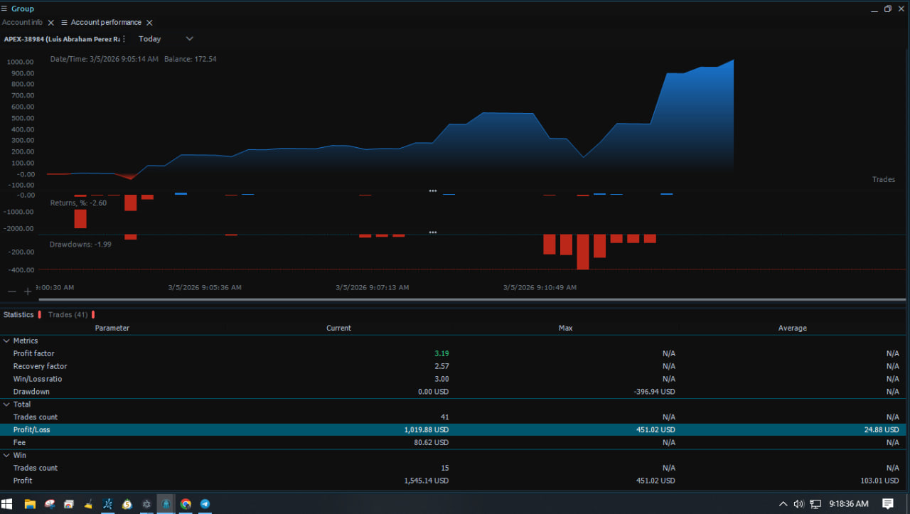This screenshot has height=514, width=910.
Task: Open Google Chrome from the taskbar
Action: coord(186,504)
